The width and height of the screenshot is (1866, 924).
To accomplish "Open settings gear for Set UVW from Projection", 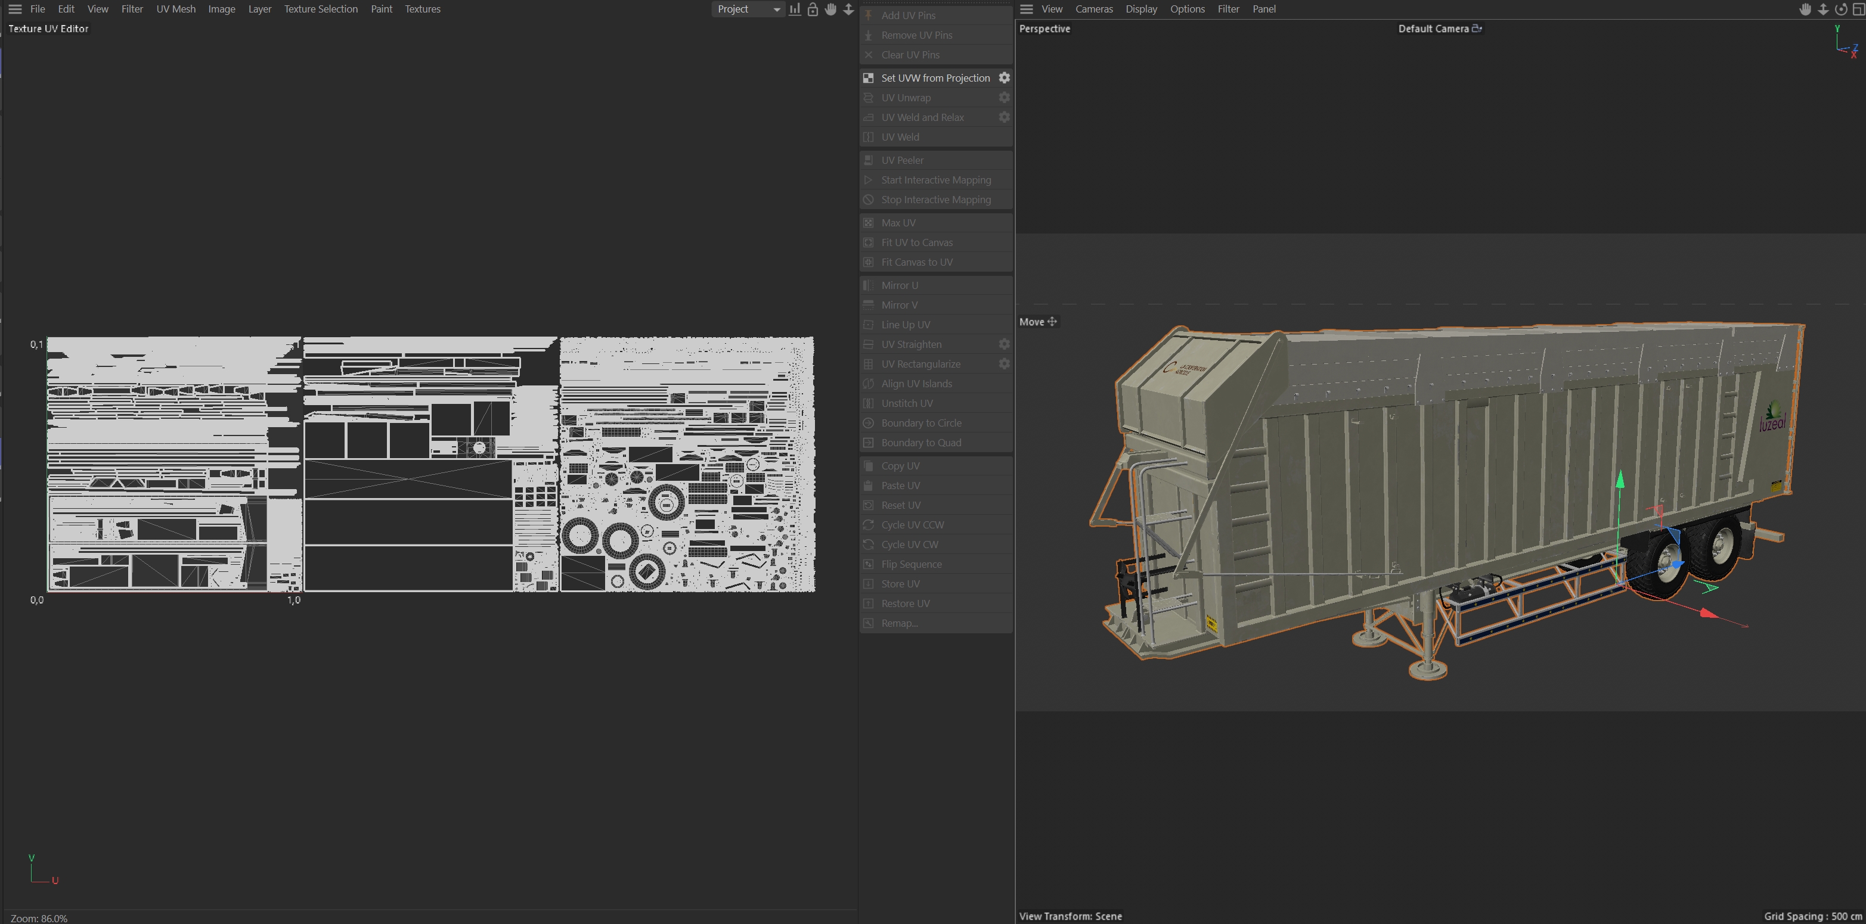I will (x=1004, y=78).
